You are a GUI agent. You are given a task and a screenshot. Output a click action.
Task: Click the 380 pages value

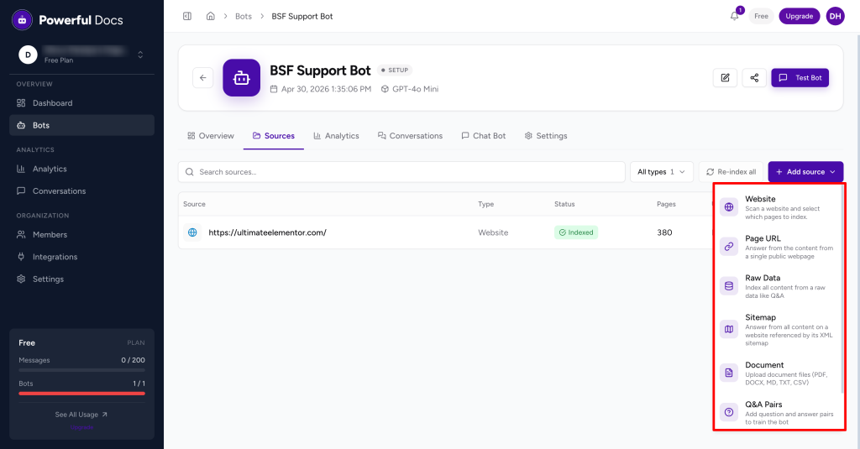[665, 232]
